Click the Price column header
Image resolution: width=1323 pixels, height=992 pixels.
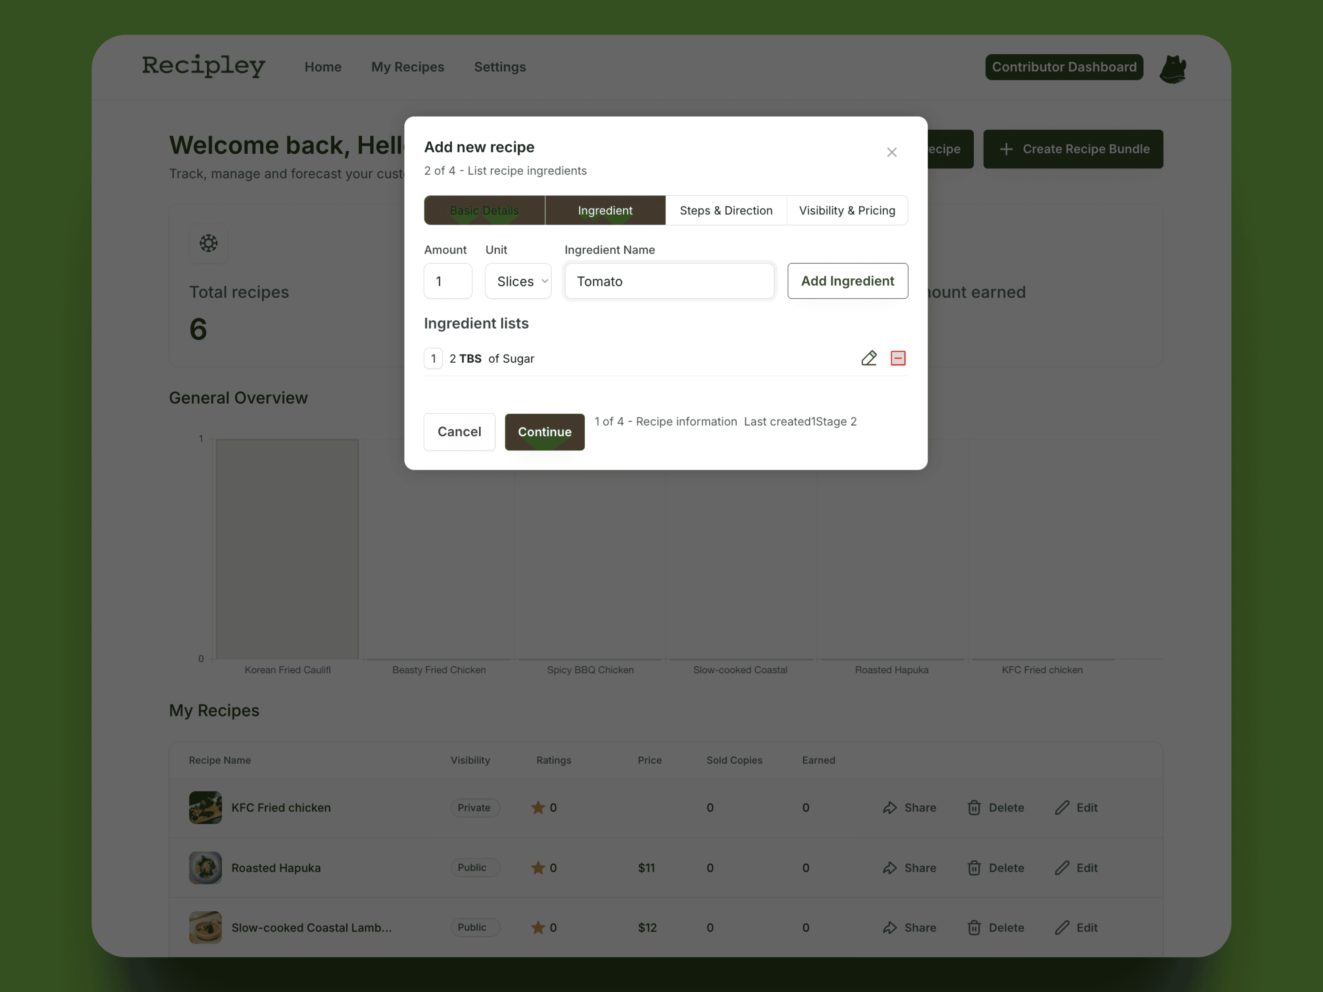649,760
